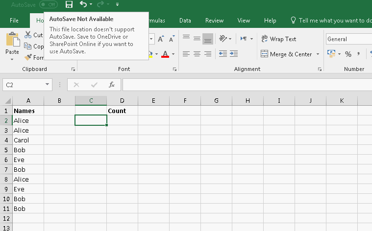This screenshot has height=231, width=372.
Task: Select Bob in row 11
Action: coord(28,208)
